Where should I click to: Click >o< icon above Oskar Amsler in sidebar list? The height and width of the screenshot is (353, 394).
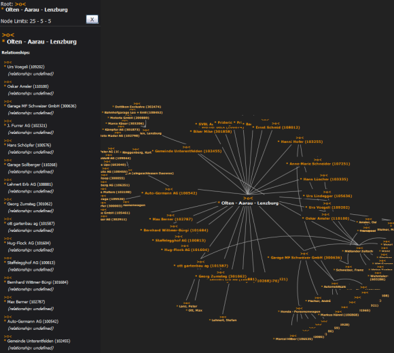[x=7, y=82]
